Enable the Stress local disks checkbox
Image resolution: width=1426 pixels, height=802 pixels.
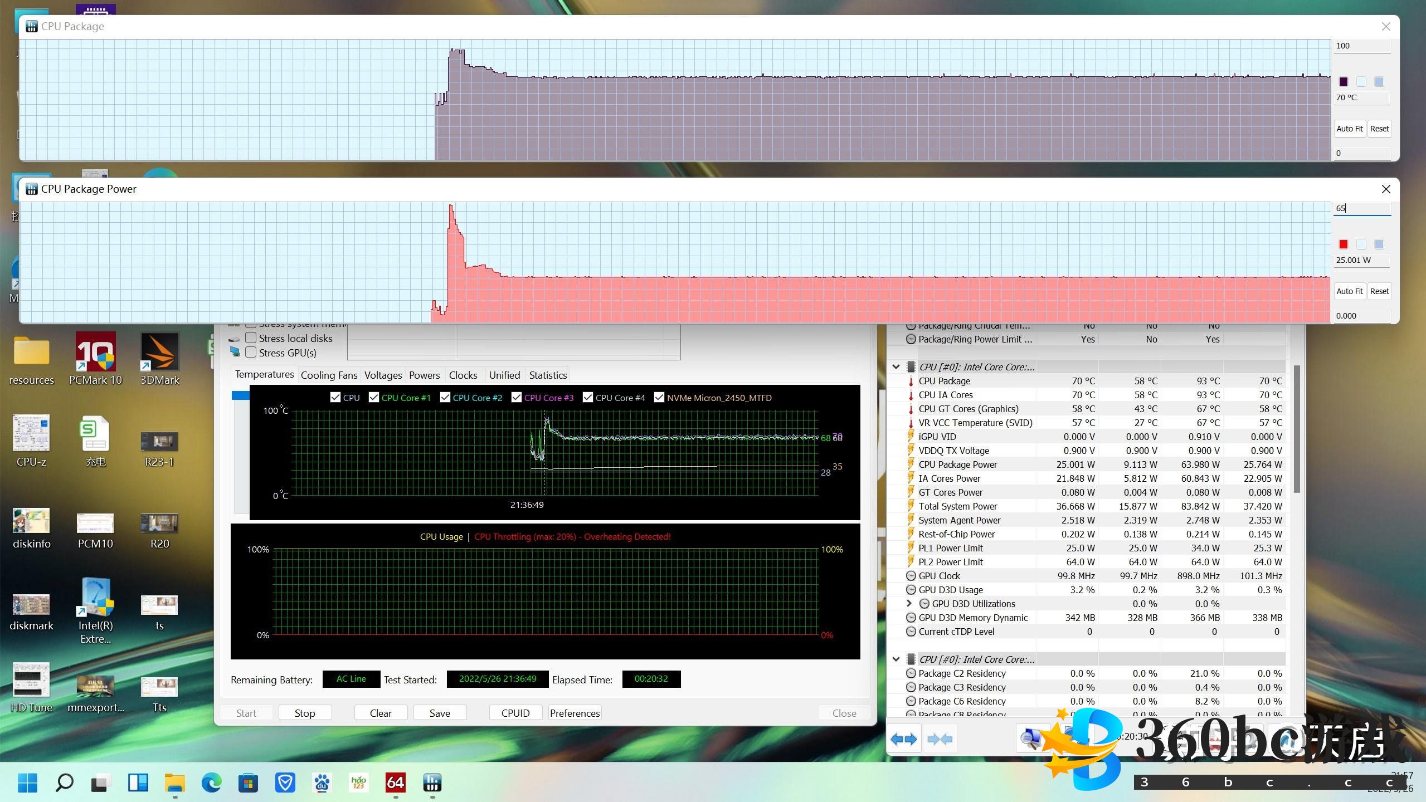(x=251, y=338)
